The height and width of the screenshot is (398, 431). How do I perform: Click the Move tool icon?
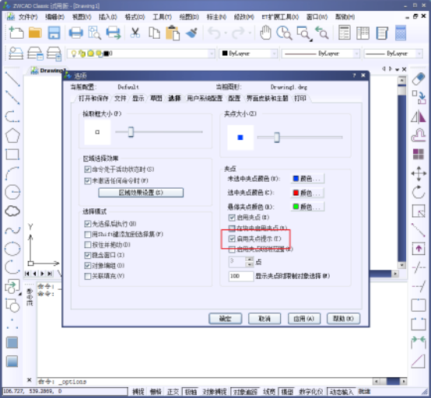[419, 173]
